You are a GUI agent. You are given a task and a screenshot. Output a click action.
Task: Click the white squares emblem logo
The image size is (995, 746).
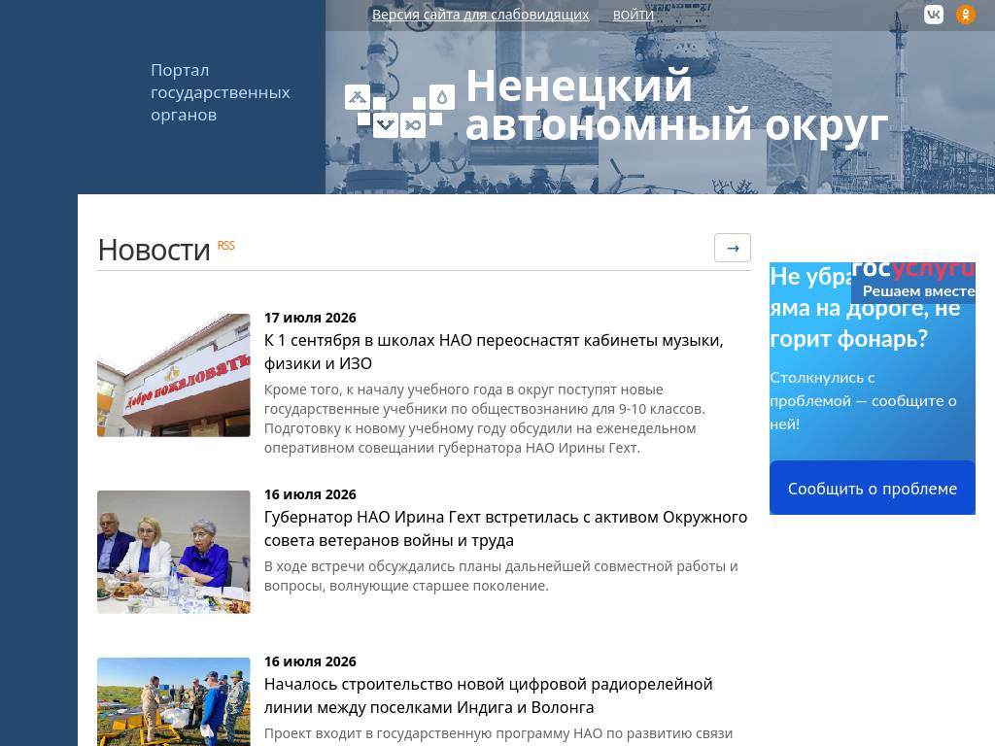tap(399, 111)
